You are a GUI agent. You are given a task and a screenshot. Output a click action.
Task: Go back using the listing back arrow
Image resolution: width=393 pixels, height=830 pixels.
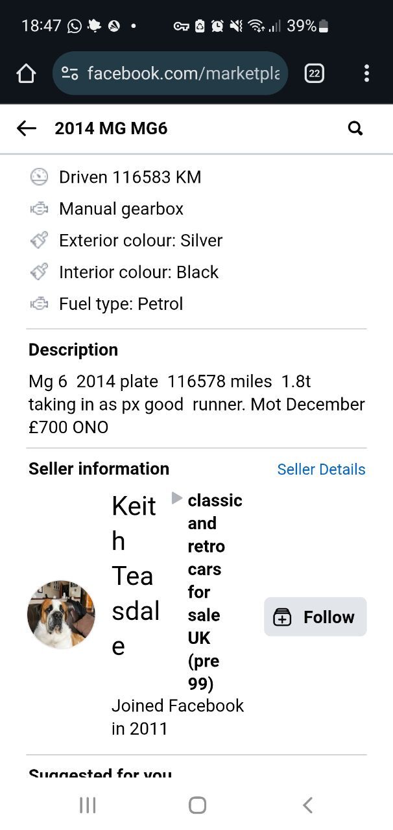(27, 128)
